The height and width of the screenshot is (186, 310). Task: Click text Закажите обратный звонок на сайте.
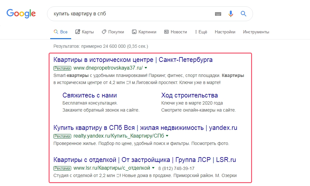pyautogui.click(x=101, y=110)
